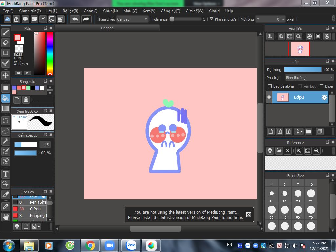Enable the Bảo vệ alpha checkbox
Screen dimensions: 336x252
(270, 86)
